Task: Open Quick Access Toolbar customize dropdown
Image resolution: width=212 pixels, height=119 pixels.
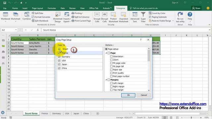Action: click(x=26, y=3)
